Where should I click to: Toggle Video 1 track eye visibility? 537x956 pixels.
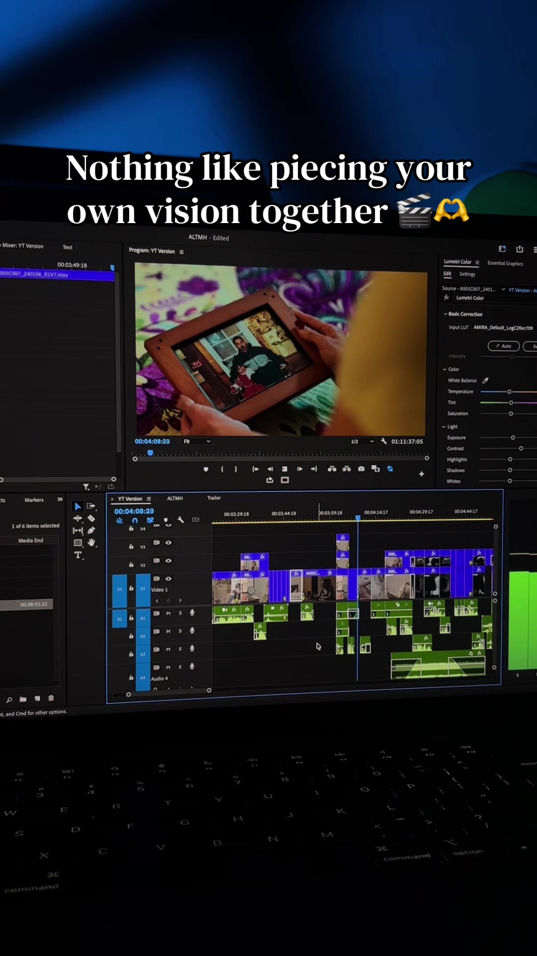169,579
